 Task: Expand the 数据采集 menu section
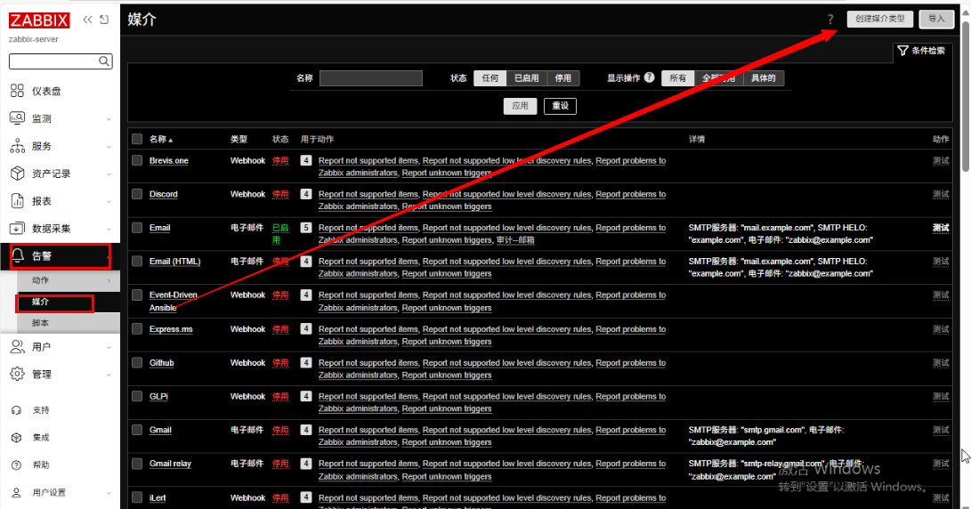click(x=59, y=229)
